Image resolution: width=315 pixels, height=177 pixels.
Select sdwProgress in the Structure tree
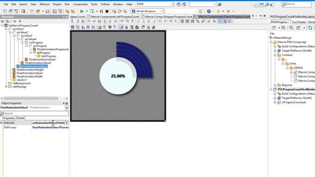click(x=49, y=56)
